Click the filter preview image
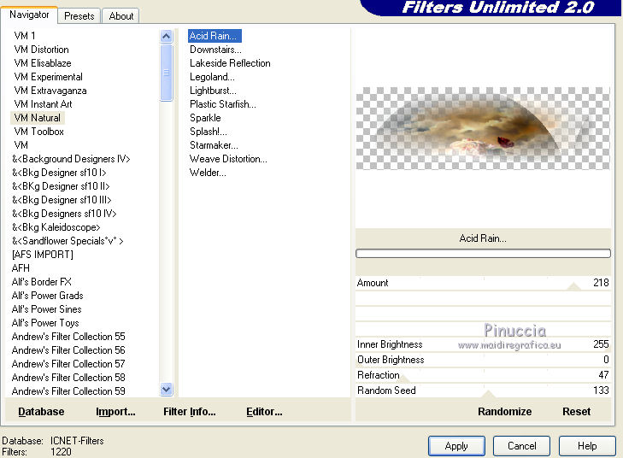The image size is (623, 458). tap(483, 129)
